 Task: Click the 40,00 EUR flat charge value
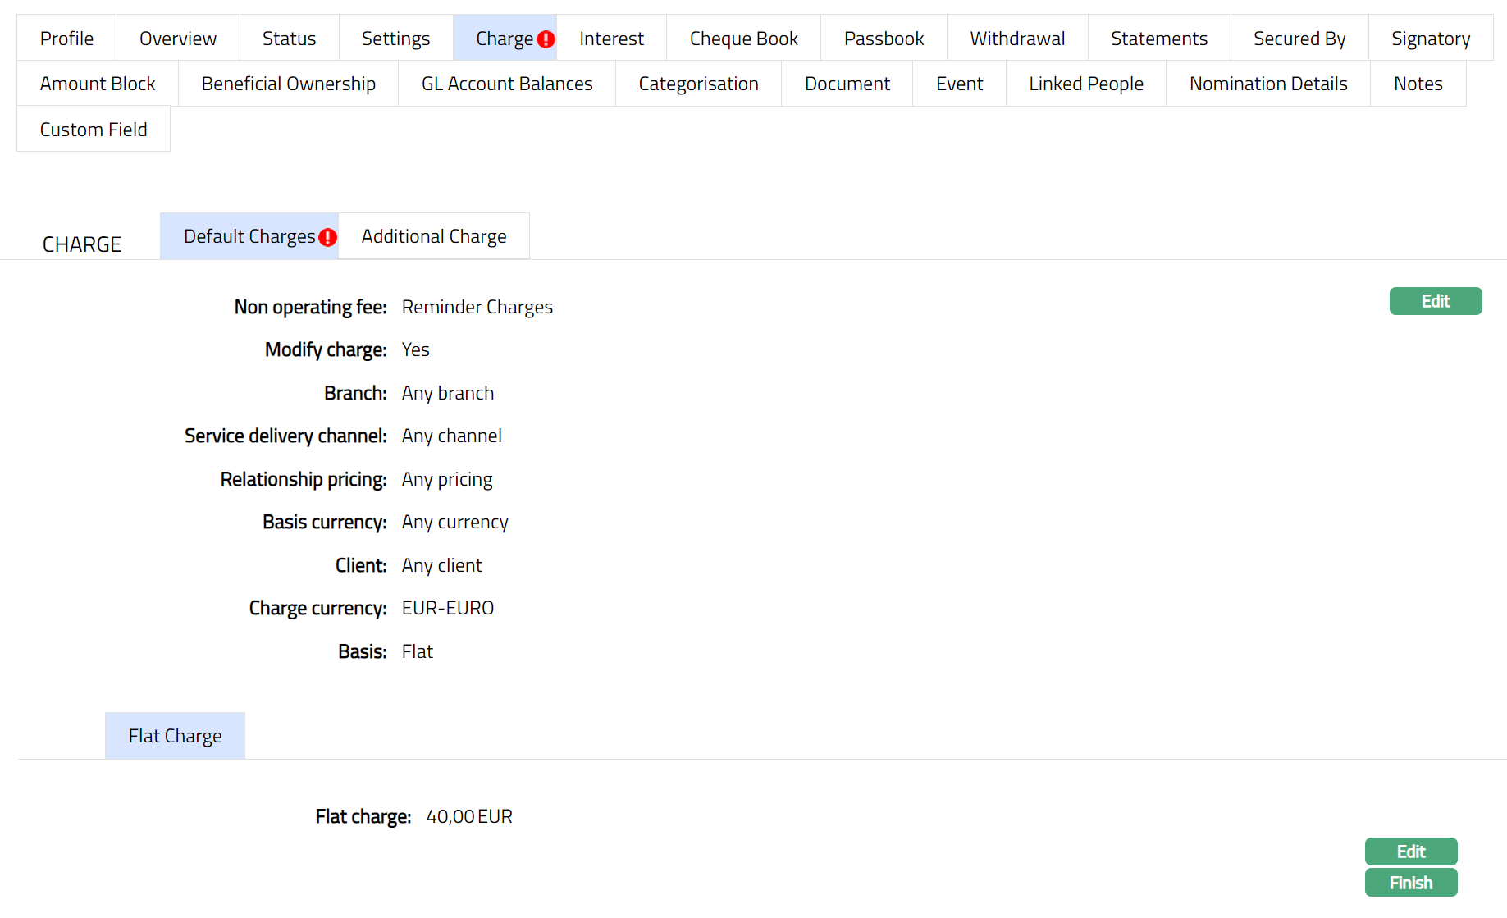pyautogui.click(x=468, y=816)
